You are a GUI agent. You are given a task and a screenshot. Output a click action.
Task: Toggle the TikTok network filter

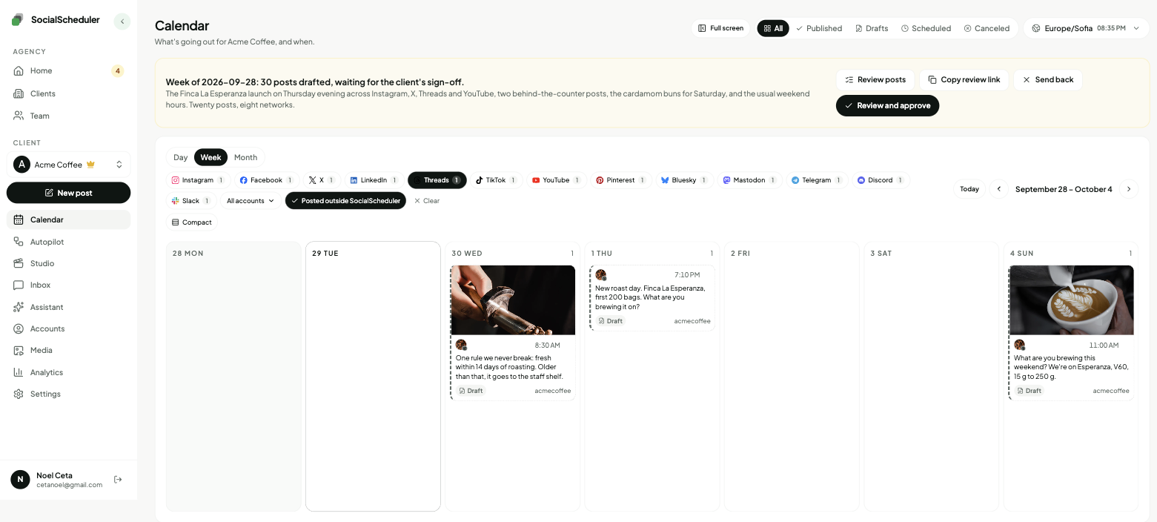(496, 180)
